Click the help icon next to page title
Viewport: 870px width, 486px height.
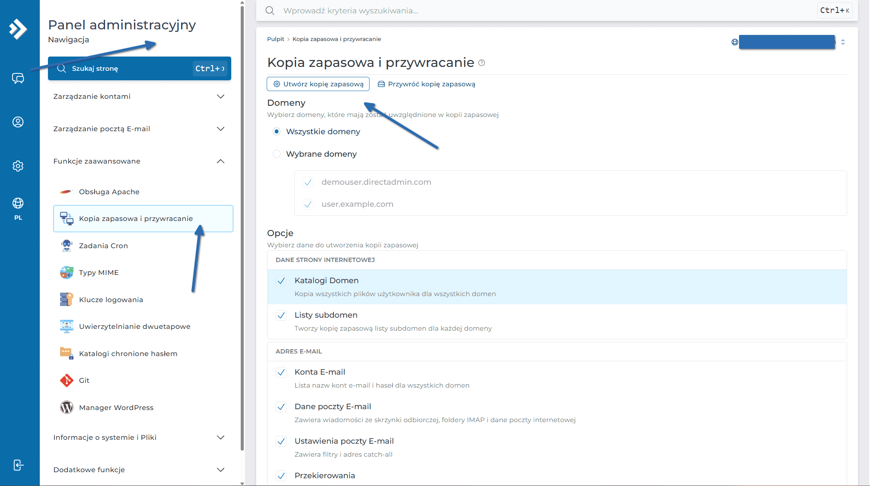pyautogui.click(x=481, y=63)
